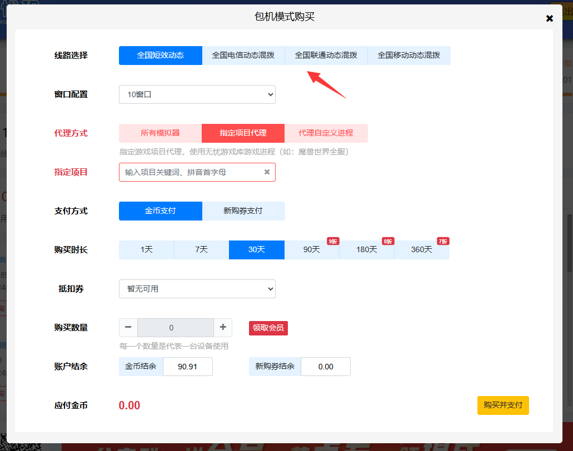Decrease purchase quantity with minus button

(128, 328)
